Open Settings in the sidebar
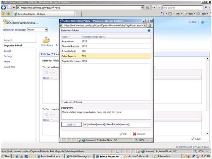The width and height of the screenshot is (212, 159). point(8,56)
